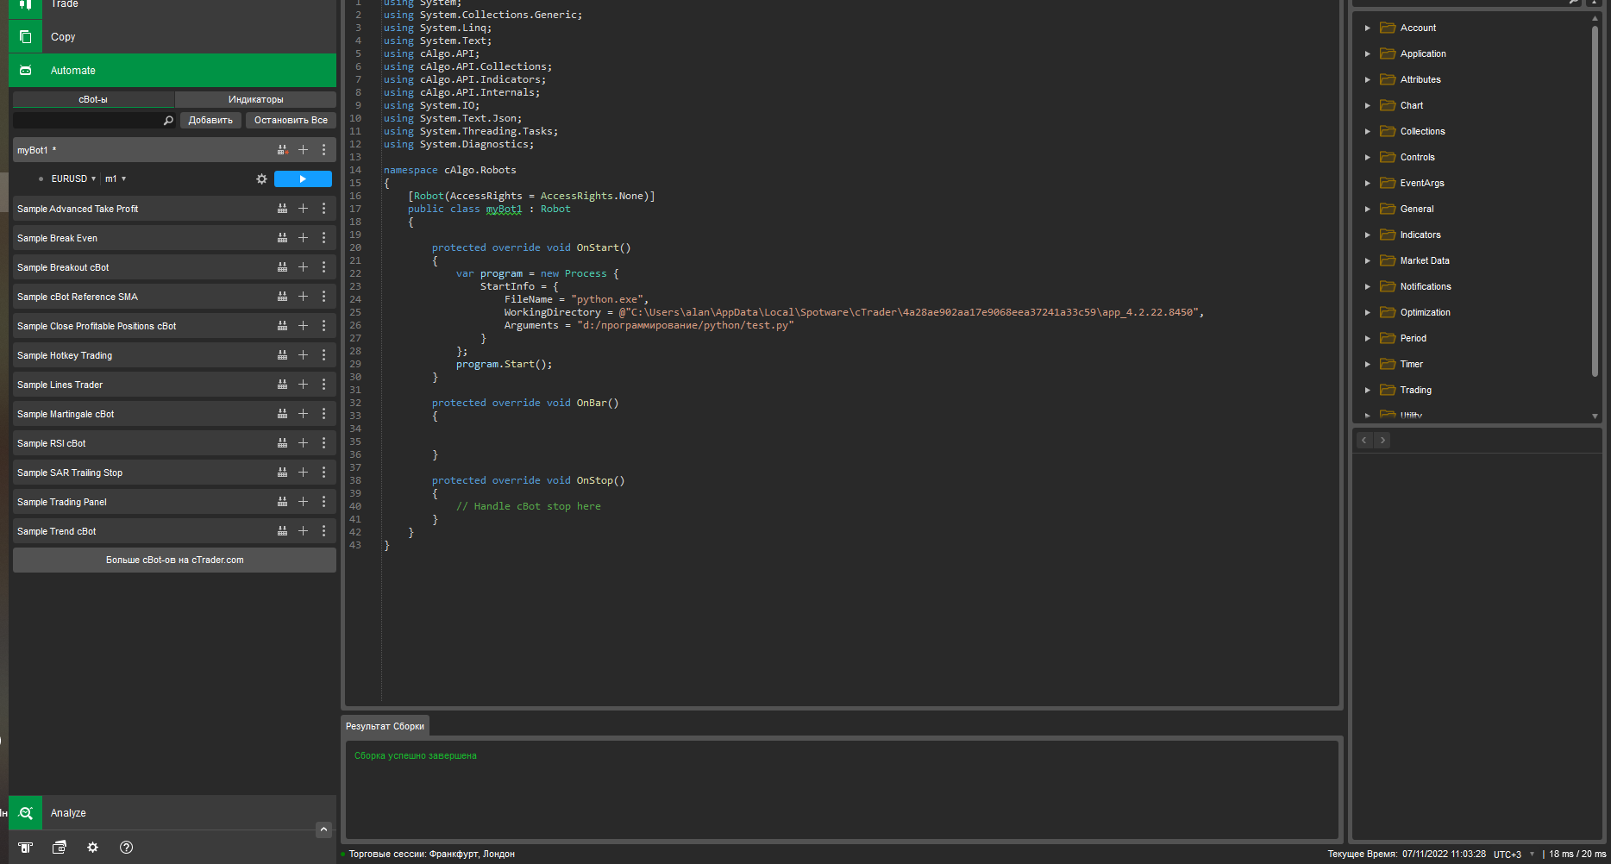Open more options for Sample Trend cBot
Screen dimensions: 1611x864
pos(323,531)
